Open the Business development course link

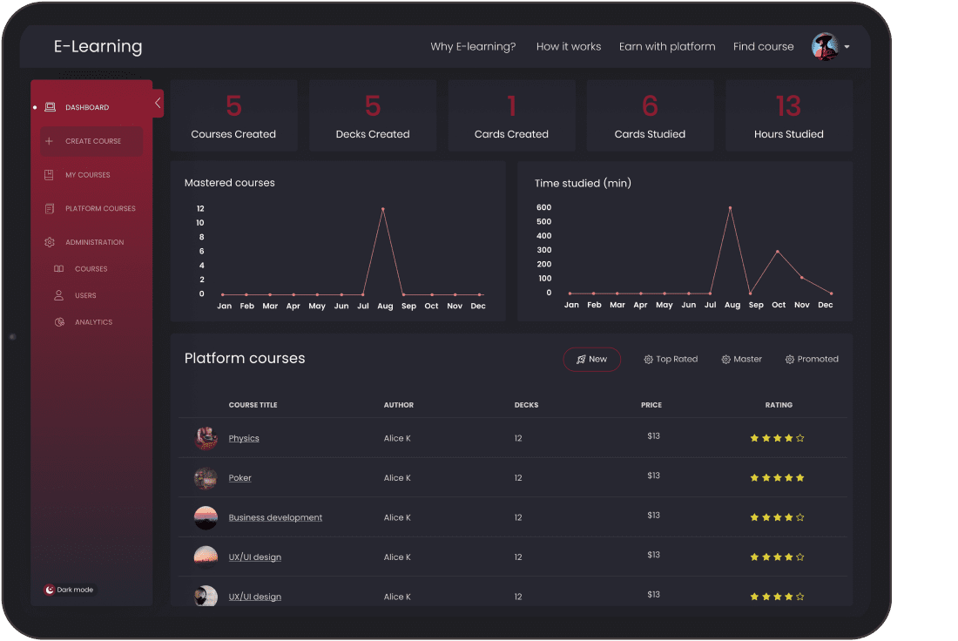(275, 517)
